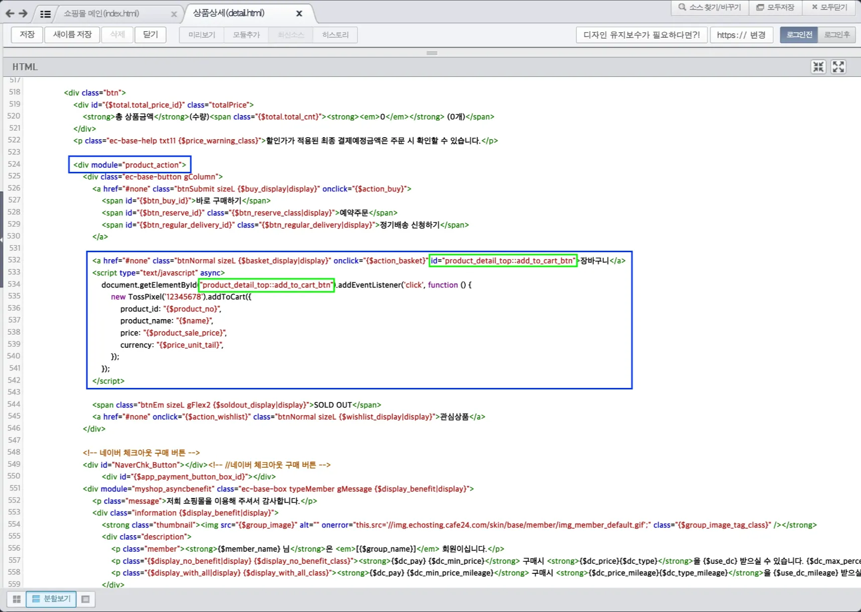The width and height of the screenshot is (861, 612).
Task: Select the 분할보기 split view
Action: coord(51,599)
